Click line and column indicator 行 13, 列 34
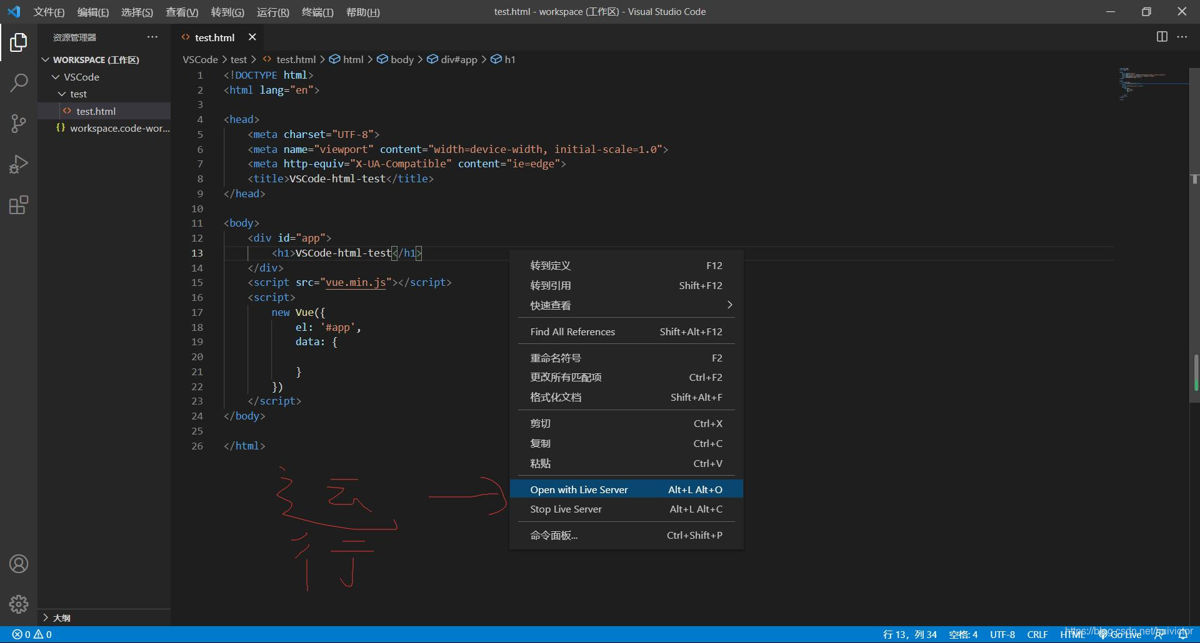 [909, 634]
